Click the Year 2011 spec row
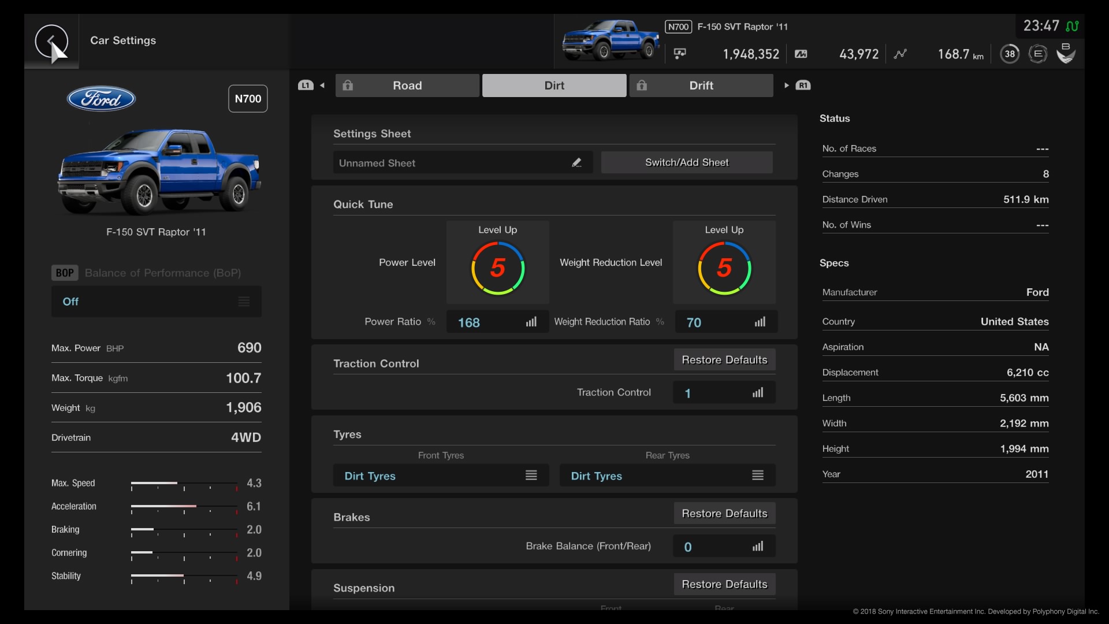 point(935,474)
